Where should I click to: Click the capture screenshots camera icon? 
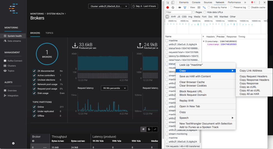[180, 8]
